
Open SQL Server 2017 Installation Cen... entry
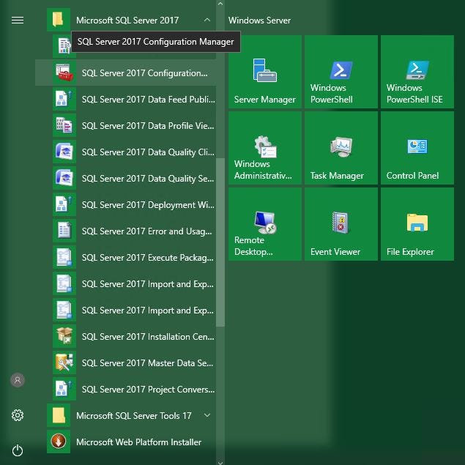pyautogui.click(x=126, y=336)
